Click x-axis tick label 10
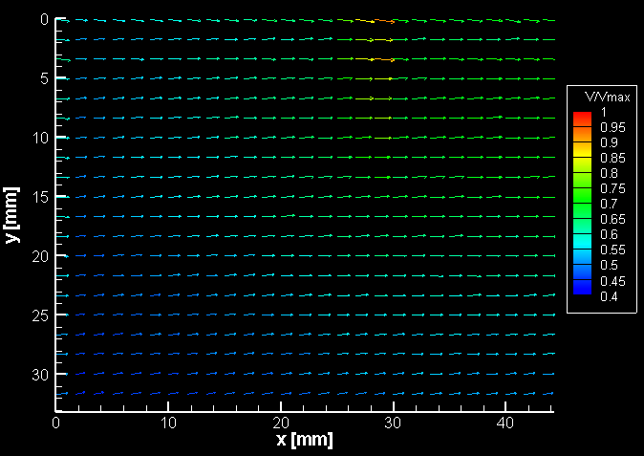Viewport: 644px width, 456px height. tap(168, 423)
